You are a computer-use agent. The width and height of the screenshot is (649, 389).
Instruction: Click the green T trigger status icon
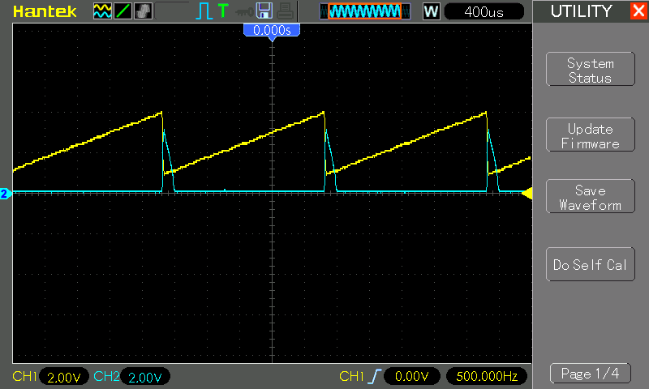point(223,11)
